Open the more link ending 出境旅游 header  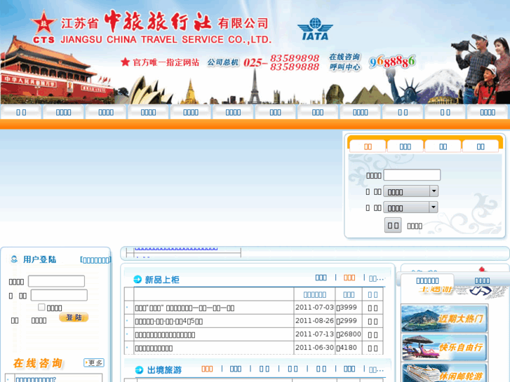coord(377,369)
